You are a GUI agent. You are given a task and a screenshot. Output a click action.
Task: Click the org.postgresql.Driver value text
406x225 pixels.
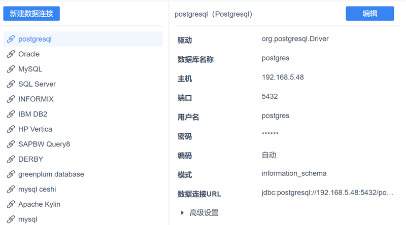coord(295,39)
